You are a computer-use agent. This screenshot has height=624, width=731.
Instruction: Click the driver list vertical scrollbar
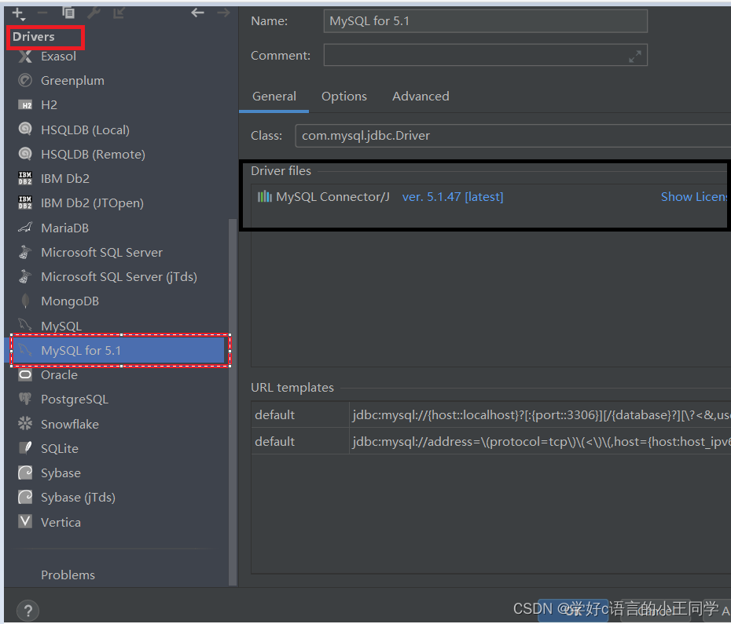(232, 401)
